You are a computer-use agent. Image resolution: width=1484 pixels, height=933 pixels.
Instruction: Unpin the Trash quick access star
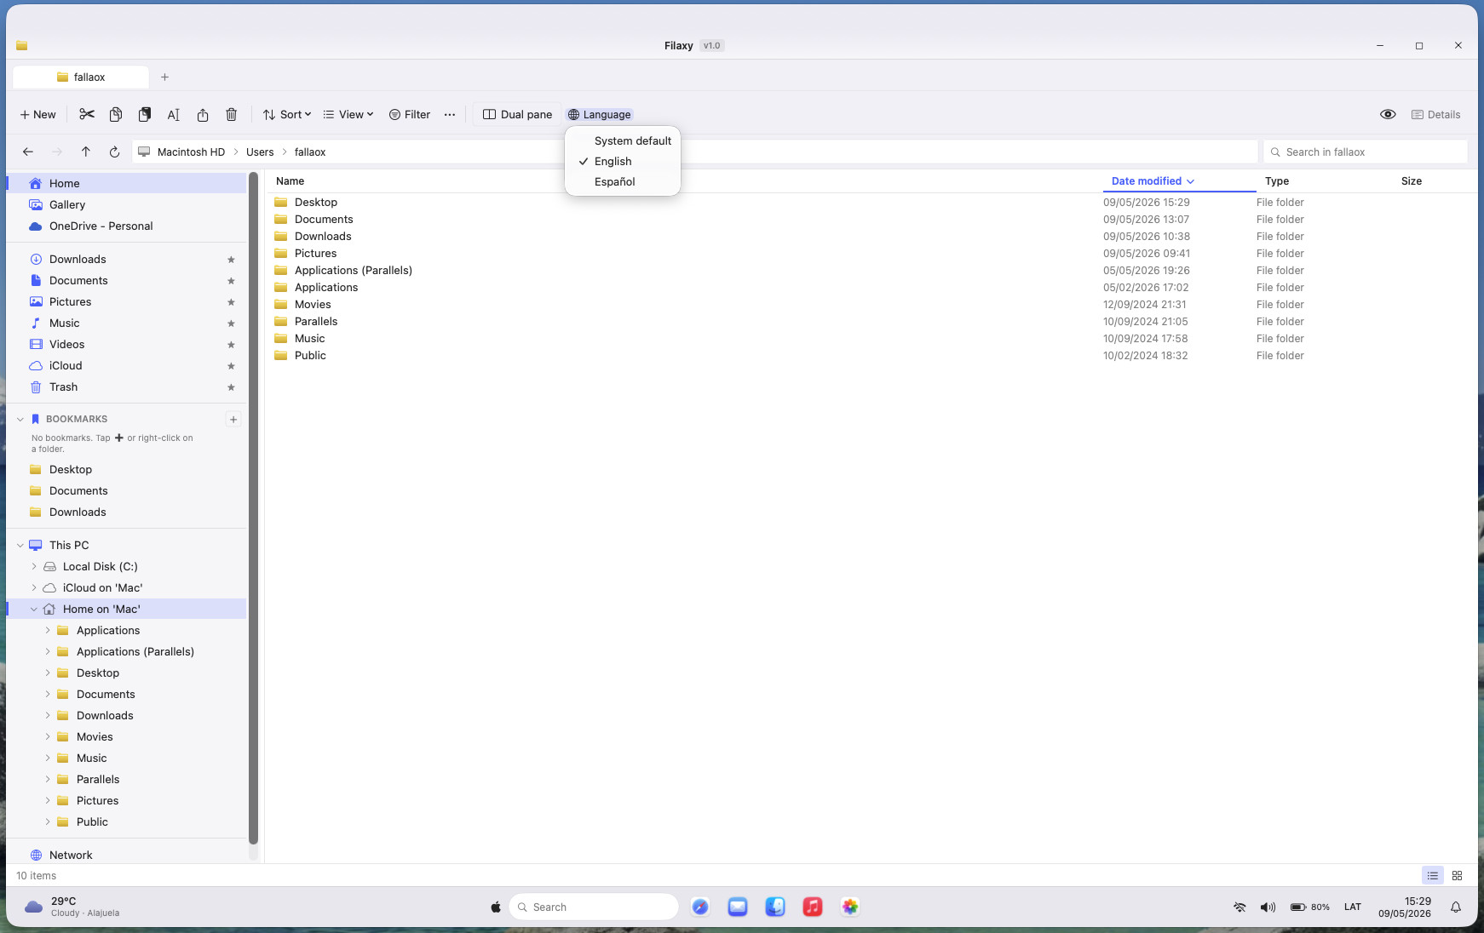231,387
